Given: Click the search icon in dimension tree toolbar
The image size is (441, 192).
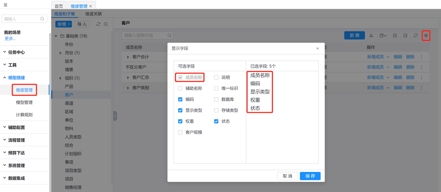Looking at the screenshot, I should [106, 24].
